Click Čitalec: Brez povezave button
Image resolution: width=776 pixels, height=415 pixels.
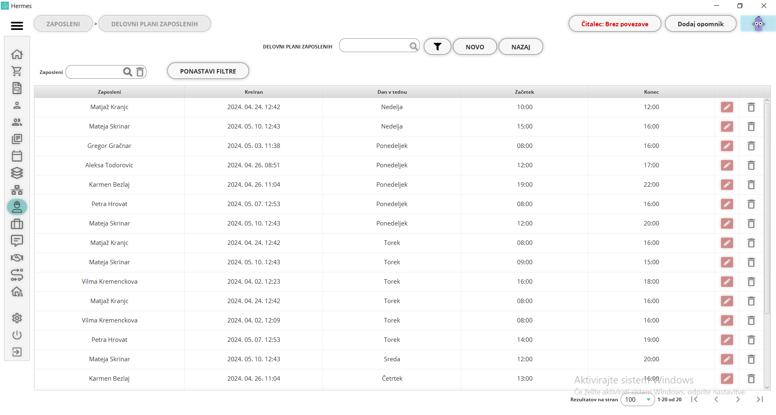tap(615, 24)
